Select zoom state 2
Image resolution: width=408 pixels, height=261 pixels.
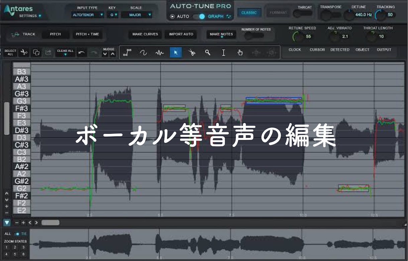[15, 247]
